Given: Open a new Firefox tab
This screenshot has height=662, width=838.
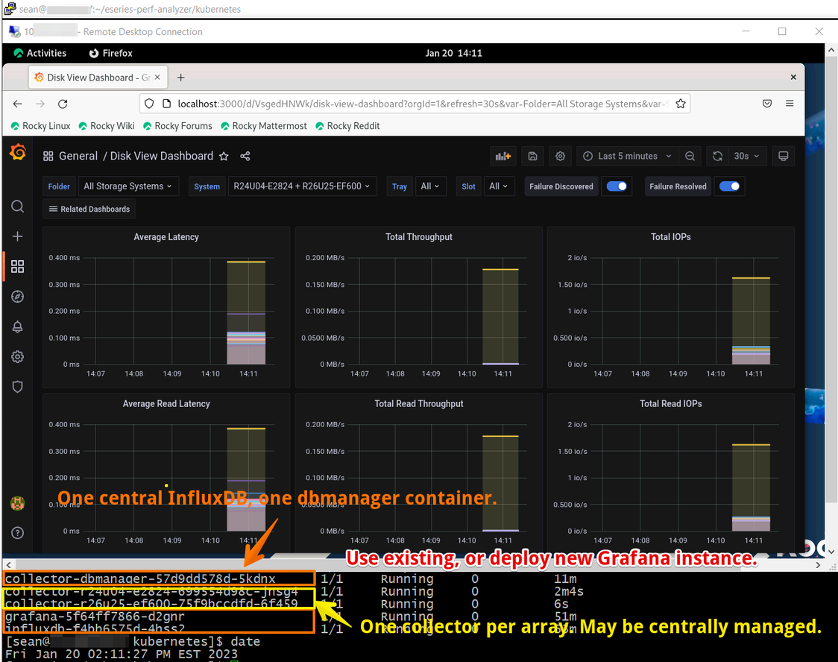Looking at the screenshot, I should pyautogui.click(x=180, y=78).
